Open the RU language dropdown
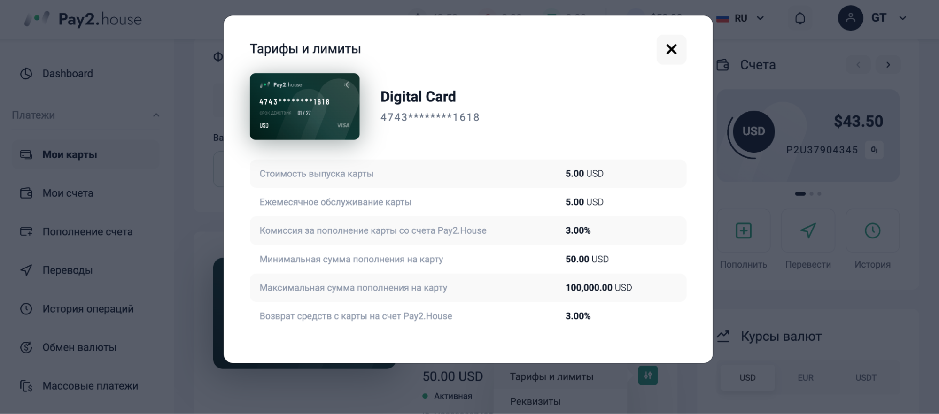 [740, 18]
